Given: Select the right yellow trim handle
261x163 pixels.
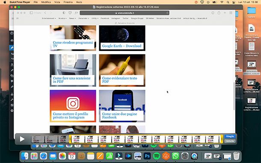Looking at the screenshot, I should tap(222, 139).
